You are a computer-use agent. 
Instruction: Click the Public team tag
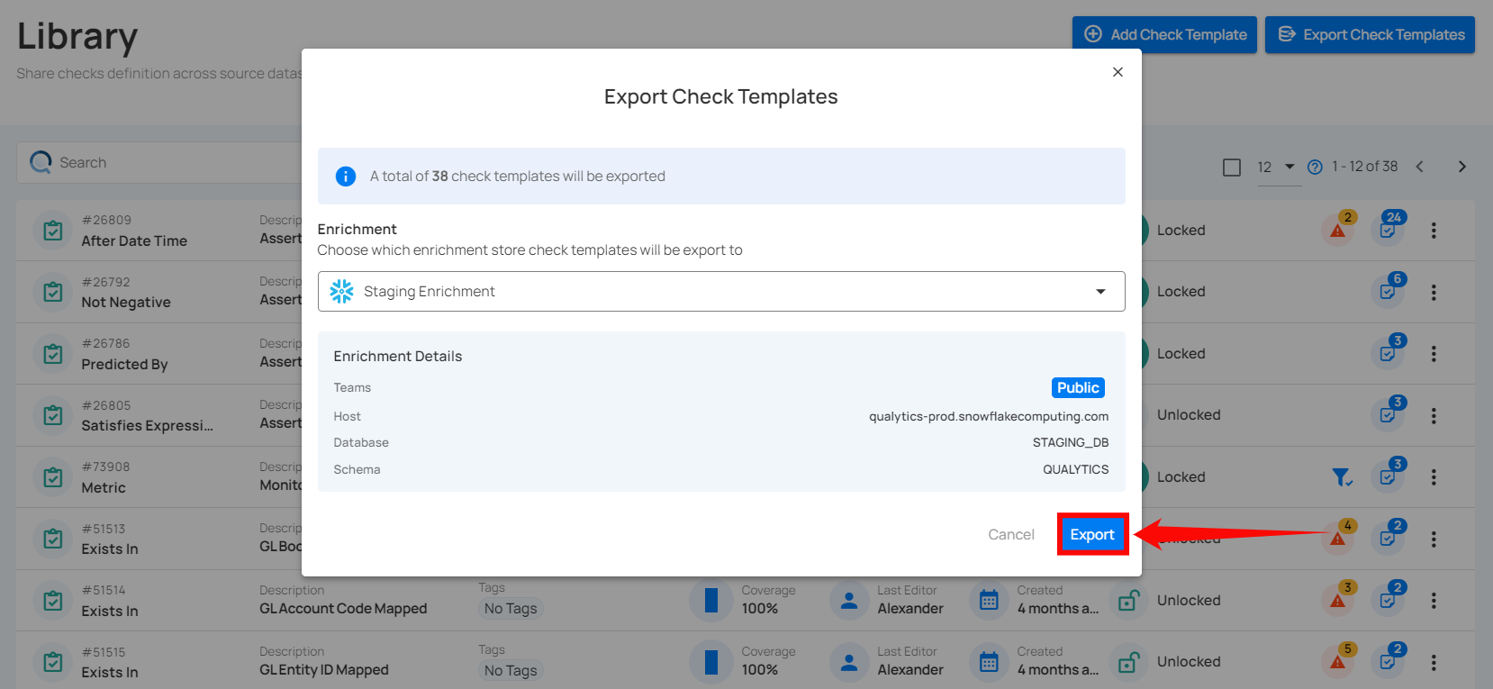point(1078,387)
